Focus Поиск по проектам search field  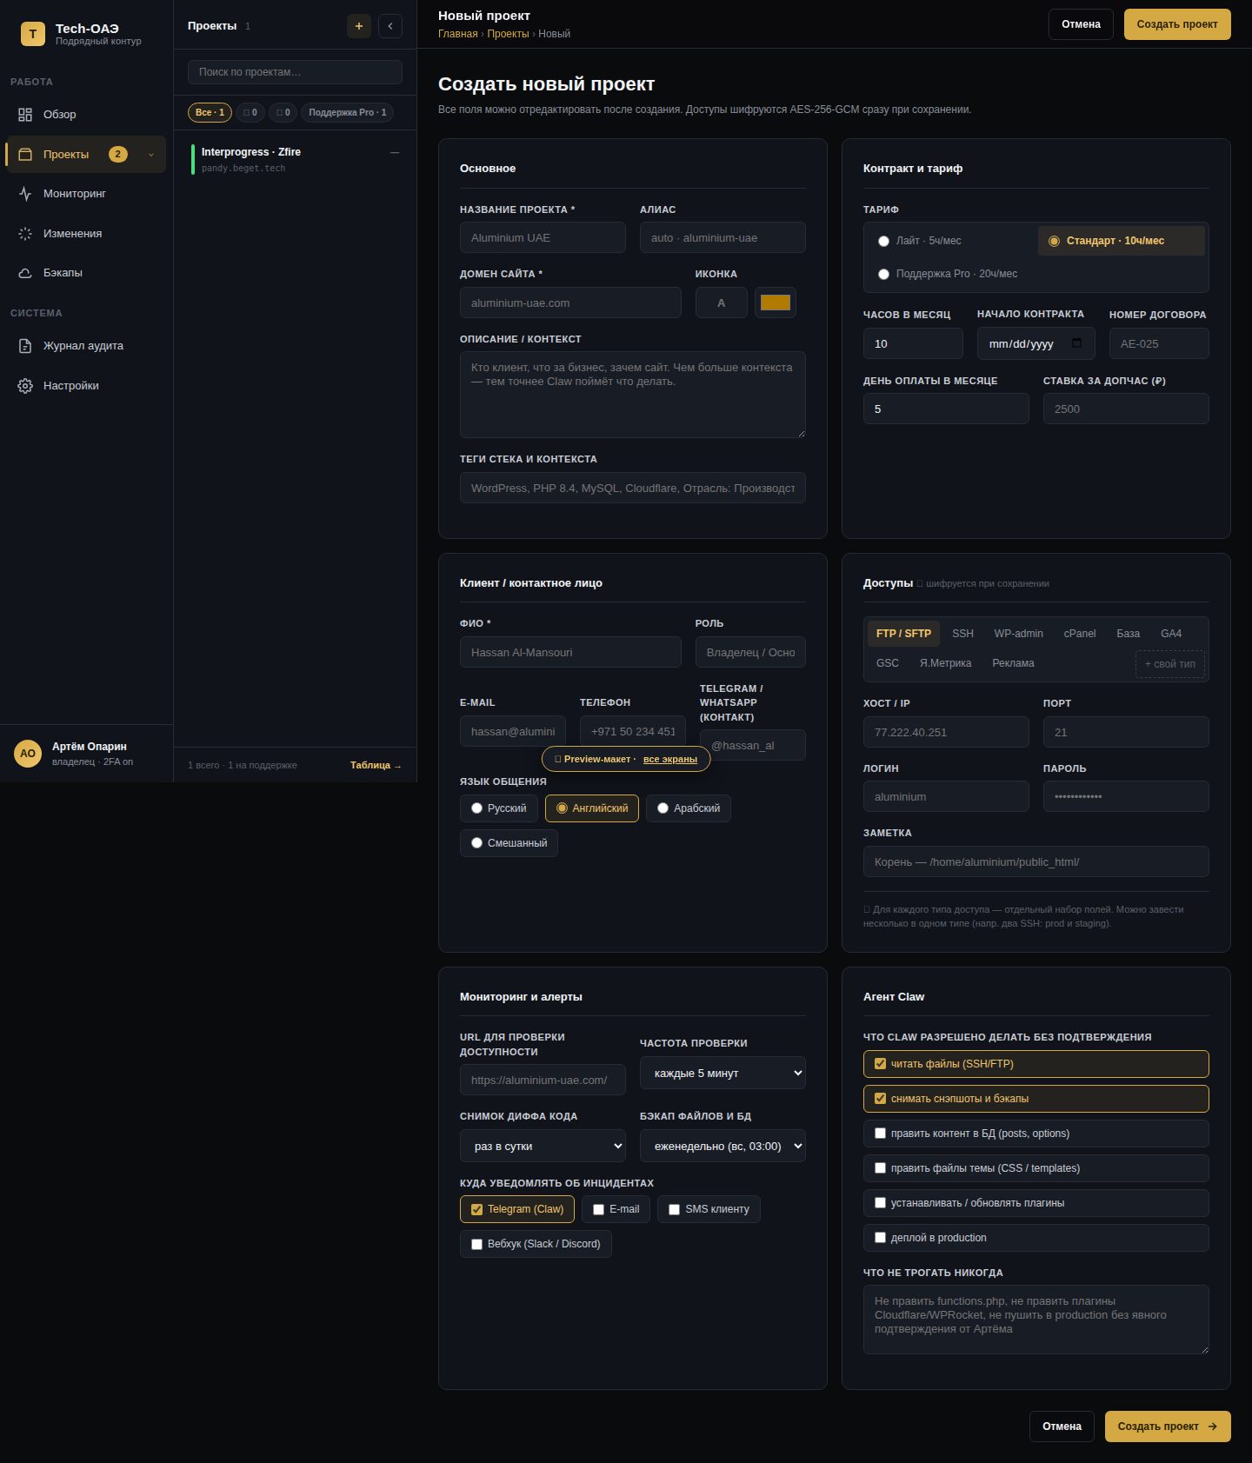point(295,72)
